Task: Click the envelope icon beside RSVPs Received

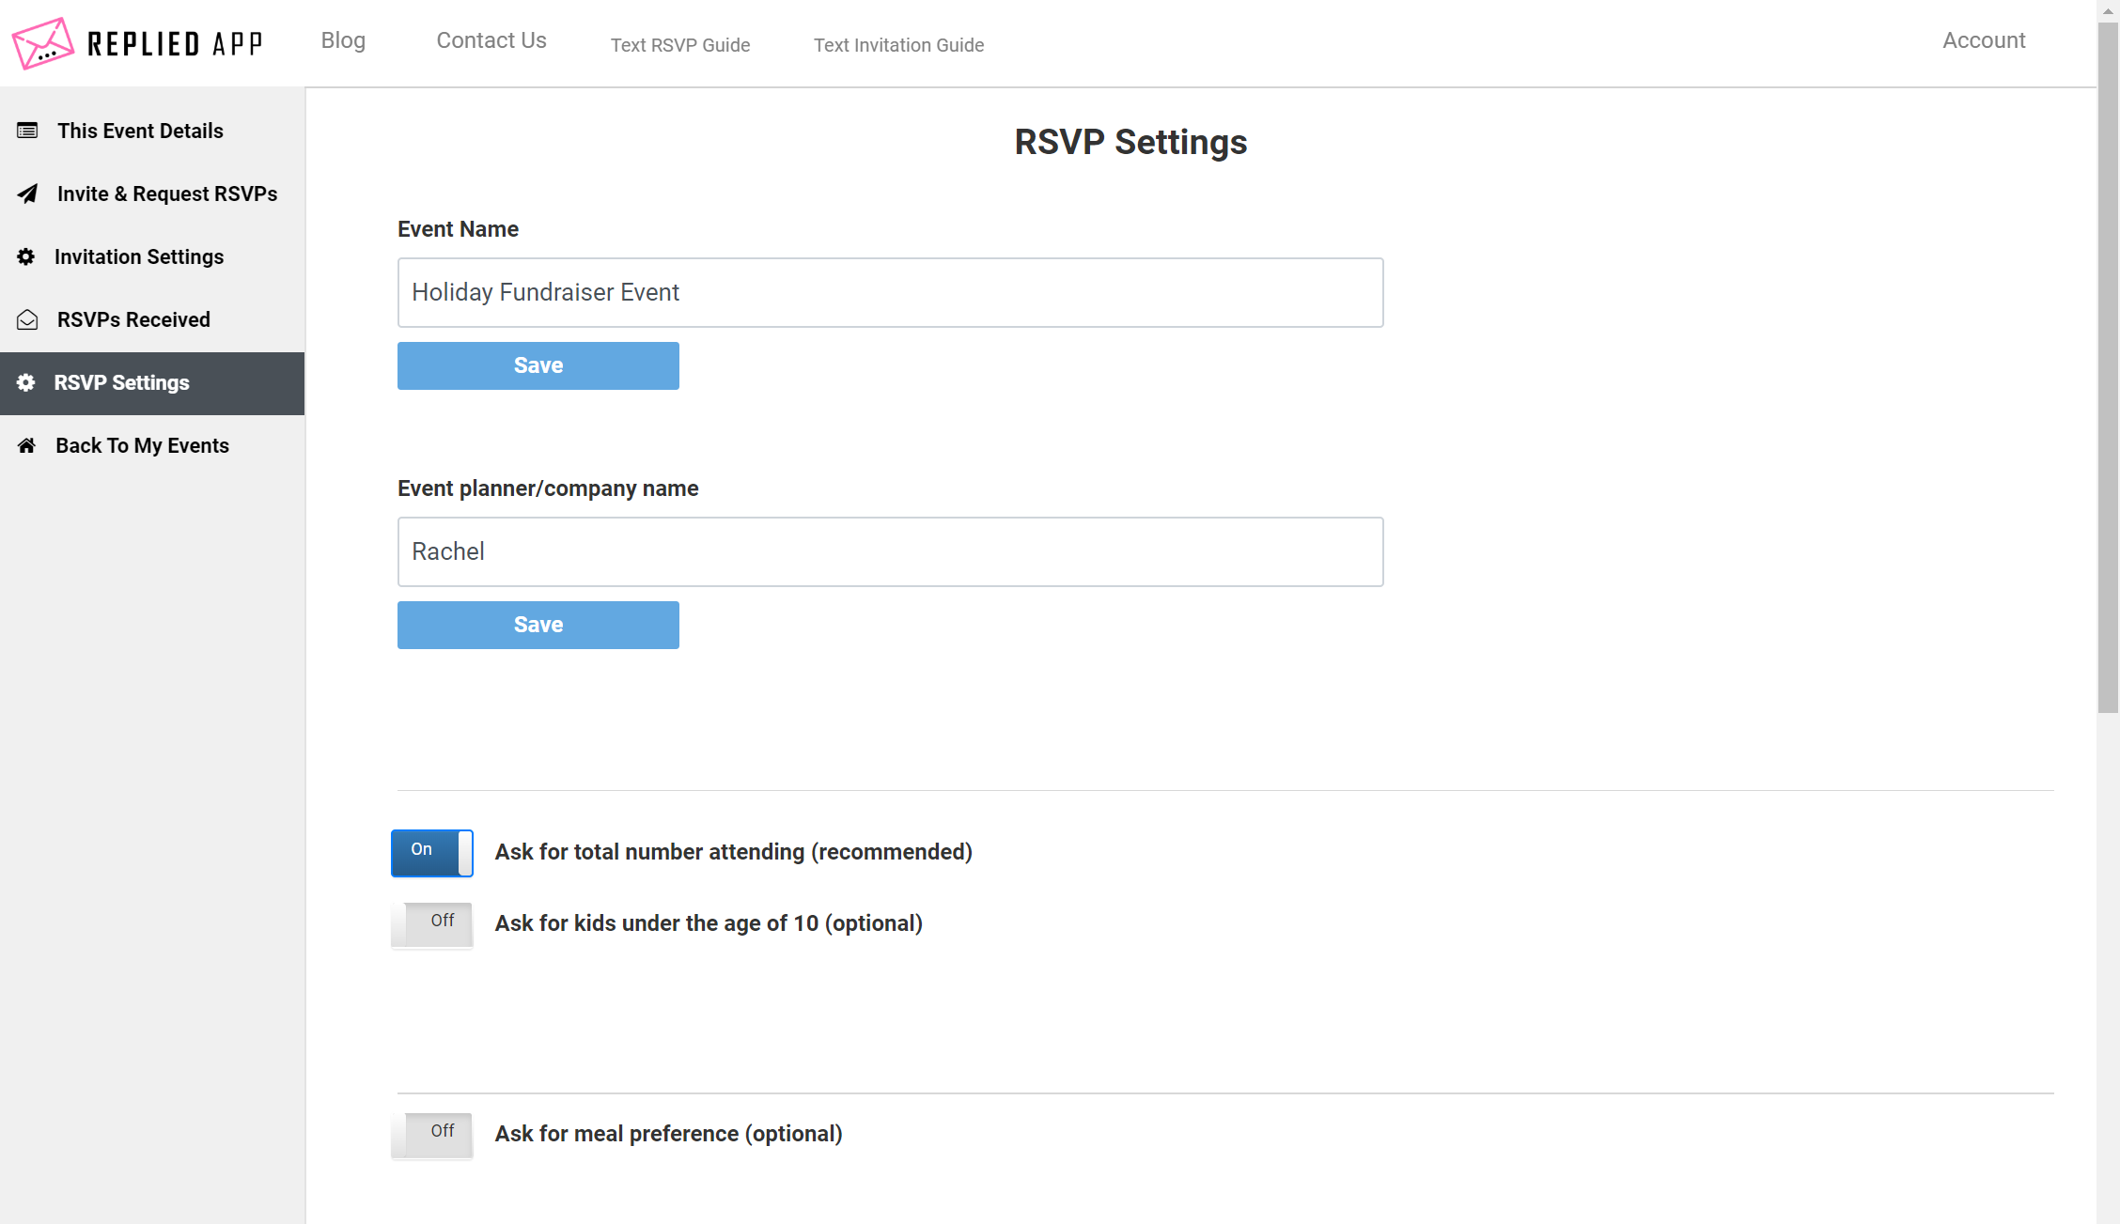Action: click(26, 319)
